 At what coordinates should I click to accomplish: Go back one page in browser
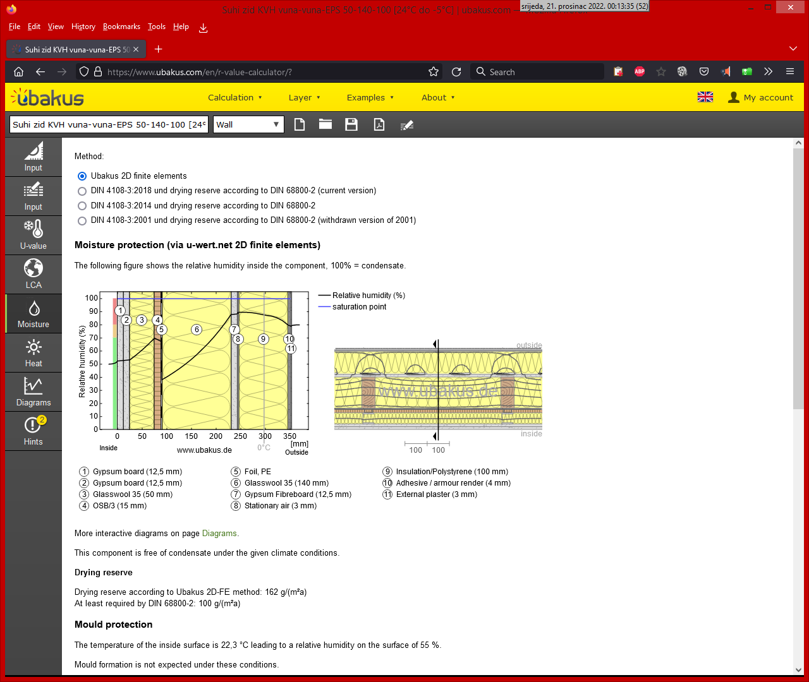pos(40,72)
